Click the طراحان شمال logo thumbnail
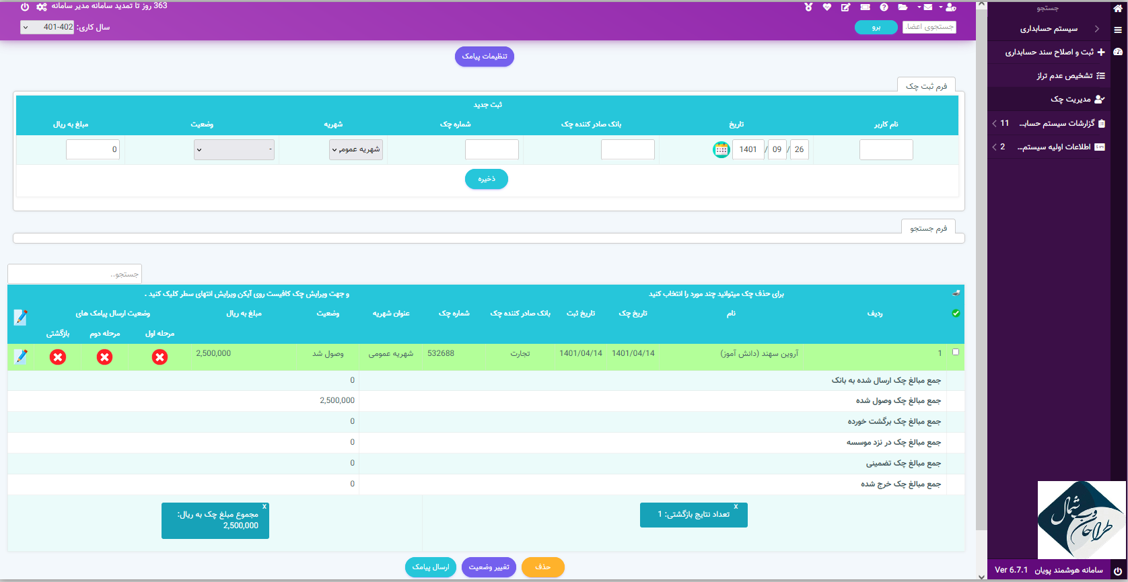Image resolution: width=1128 pixels, height=582 pixels. (1082, 519)
